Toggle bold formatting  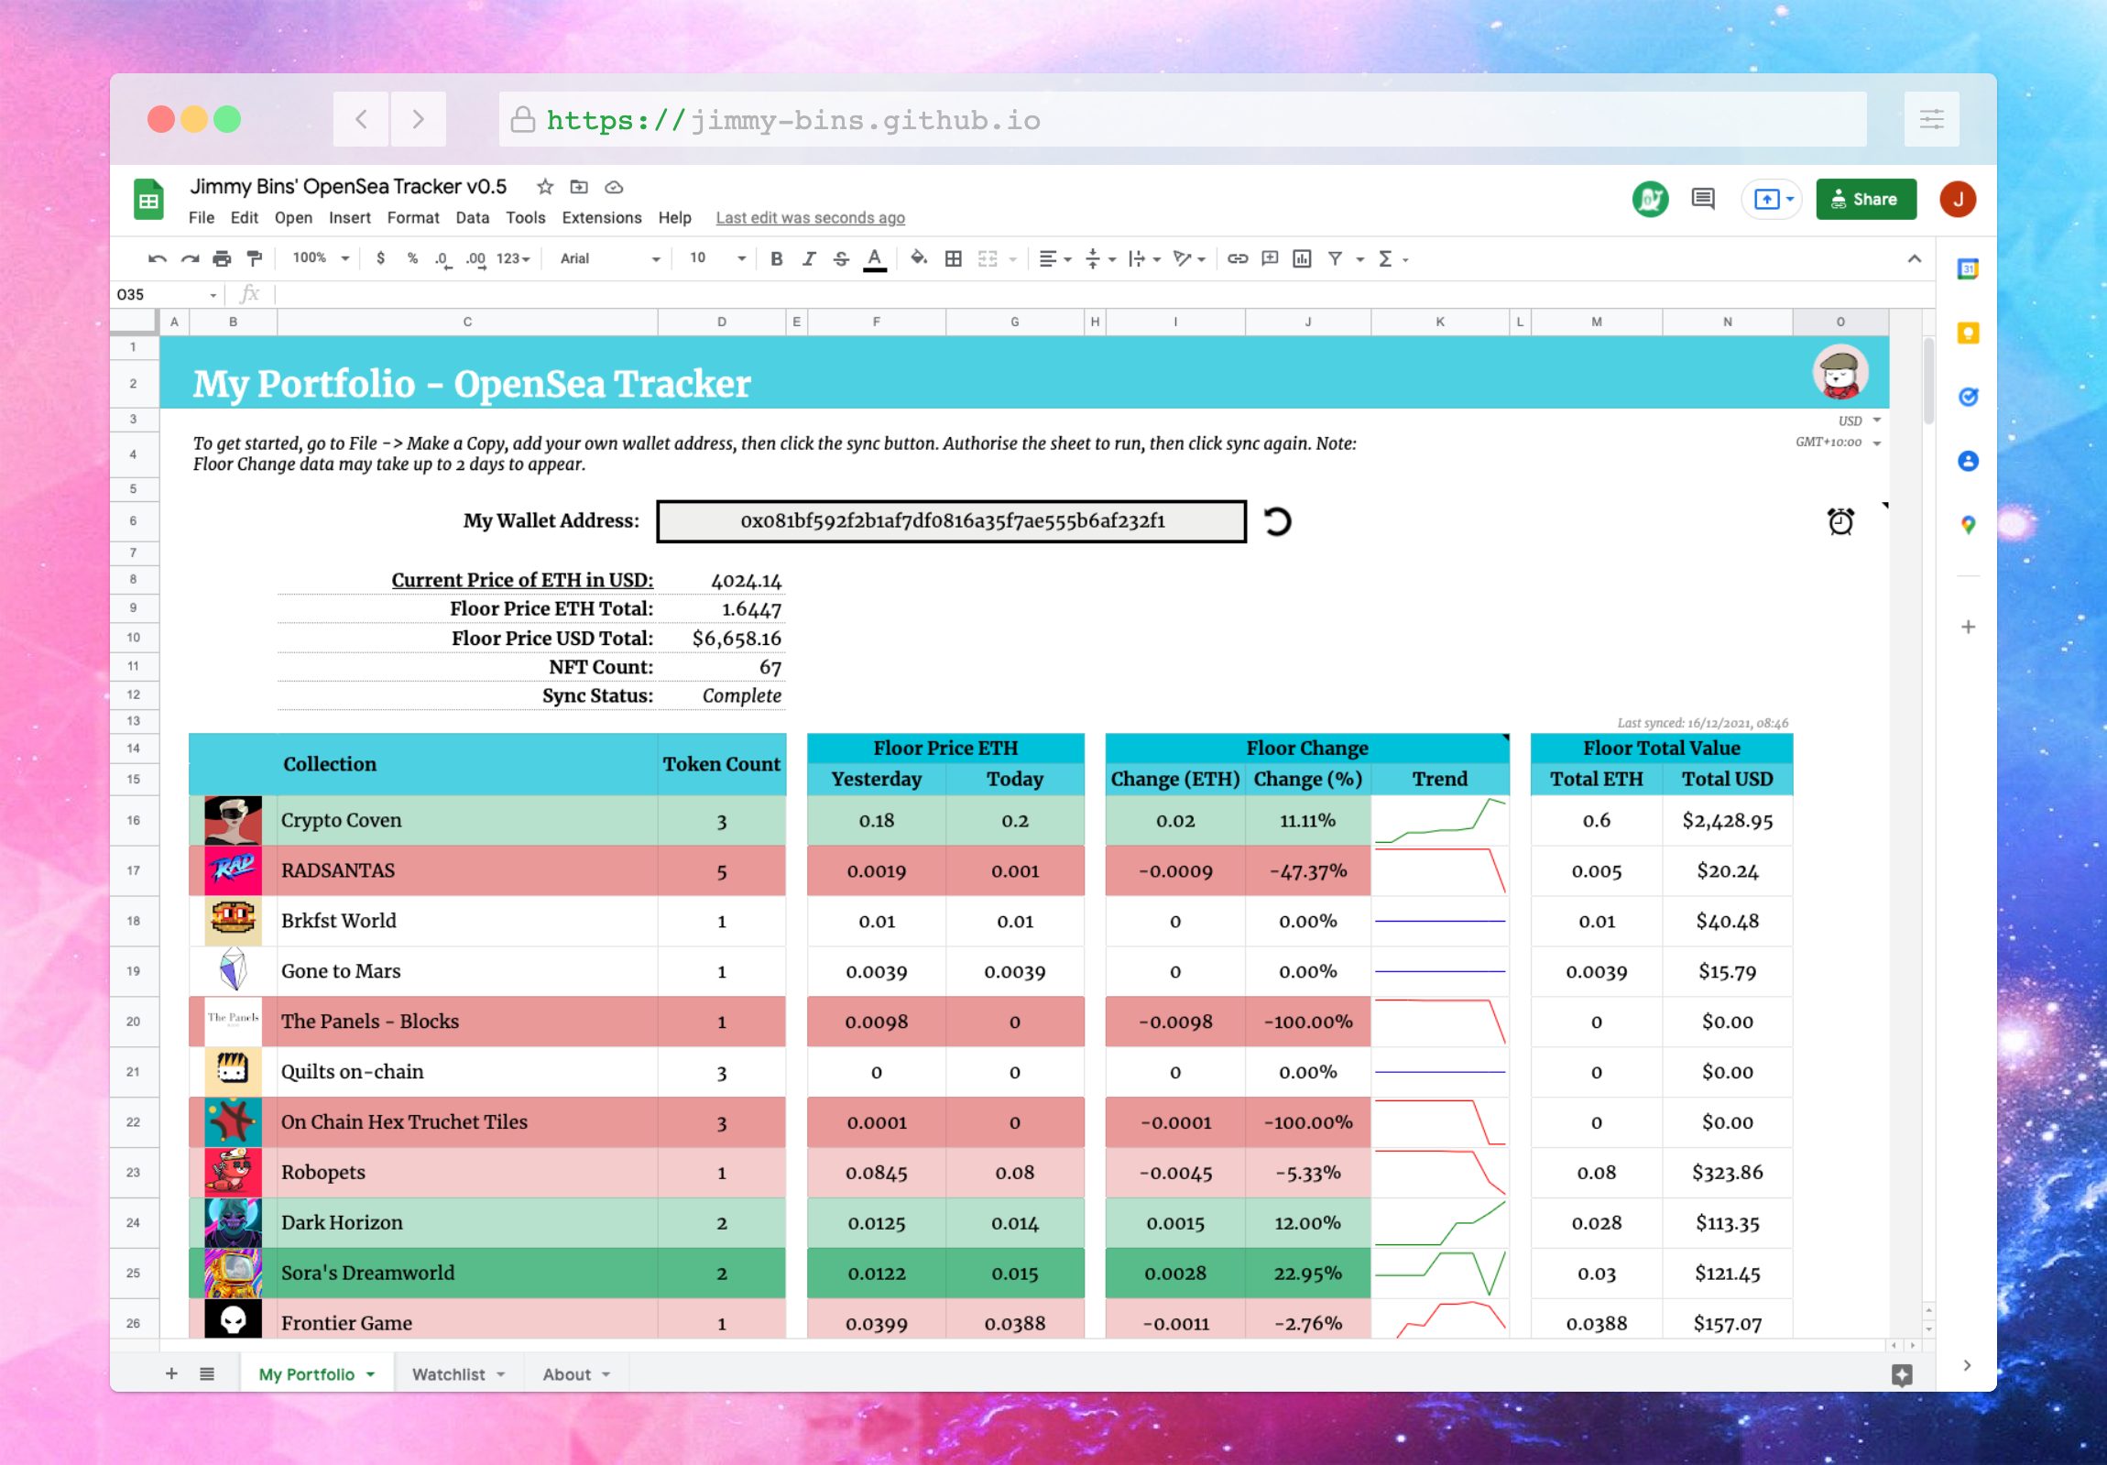[776, 259]
